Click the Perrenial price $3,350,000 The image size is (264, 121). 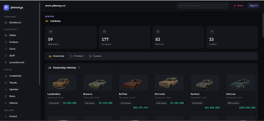[177, 103]
